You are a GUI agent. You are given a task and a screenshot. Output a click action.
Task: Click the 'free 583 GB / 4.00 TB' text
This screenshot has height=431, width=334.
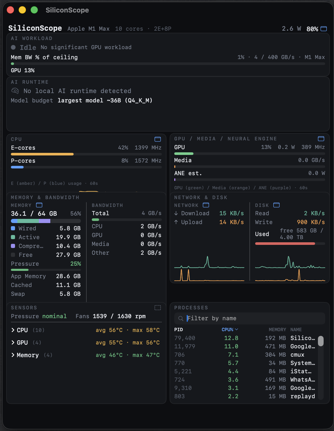302,234
